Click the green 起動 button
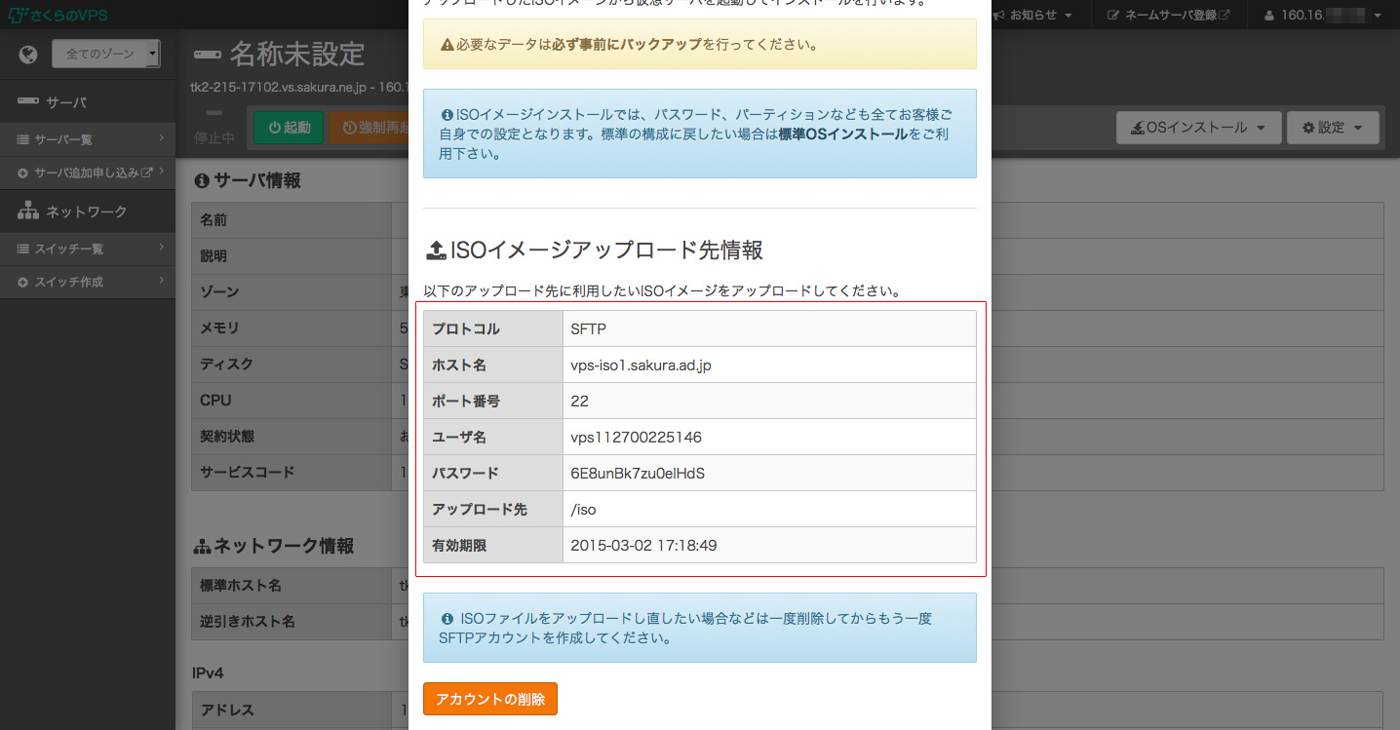This screenshot has width=1400, height=730. click(x=289, y=128)
